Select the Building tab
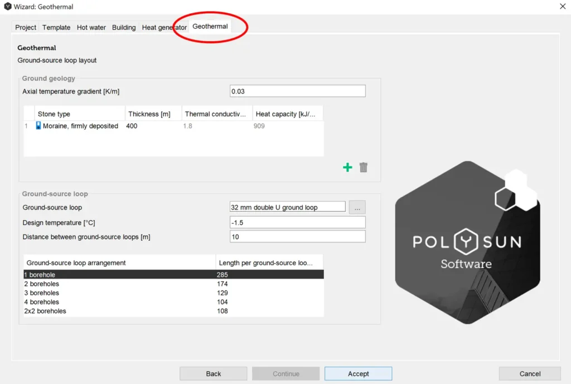The width and height of the screenshot is (571, 384). point(124,27)
